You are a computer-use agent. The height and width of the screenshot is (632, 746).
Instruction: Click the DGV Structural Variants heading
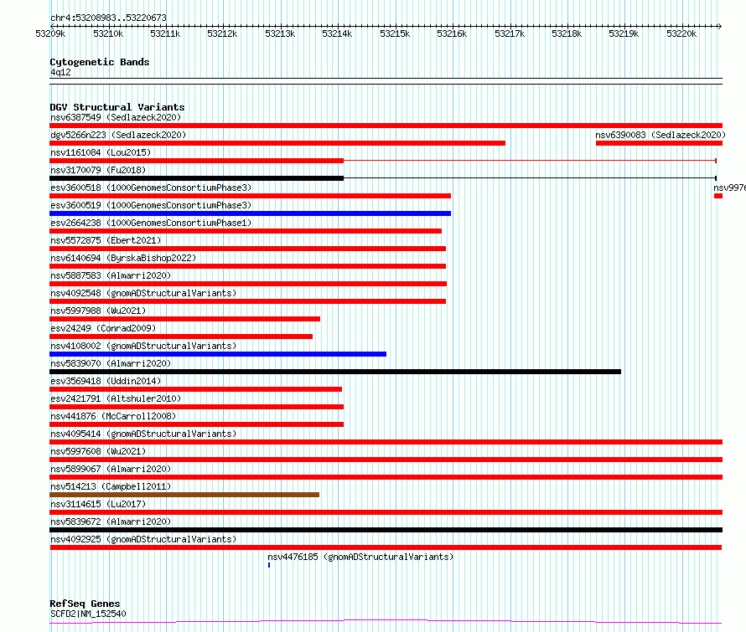pyautogui.click(x=117, y=107)
